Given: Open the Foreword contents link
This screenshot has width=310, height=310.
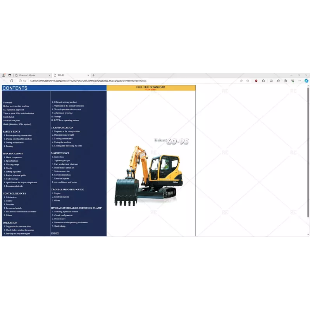Looking at the screenshot, I should pyautogui.click(x=8, y=102).
